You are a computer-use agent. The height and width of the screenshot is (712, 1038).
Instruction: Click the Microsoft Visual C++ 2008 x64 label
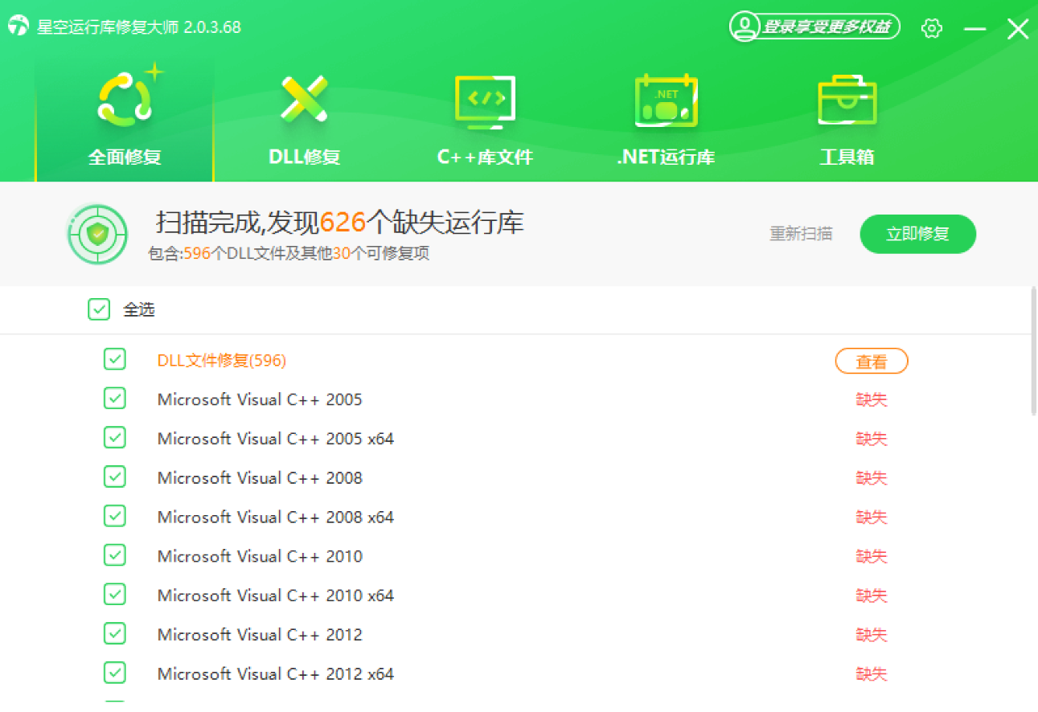click(276, 518)
